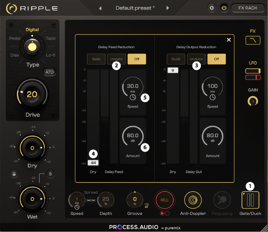Select Off under Delay Output Reduction
The width and height of the screenshot is (268, 232).
(216, 59)
